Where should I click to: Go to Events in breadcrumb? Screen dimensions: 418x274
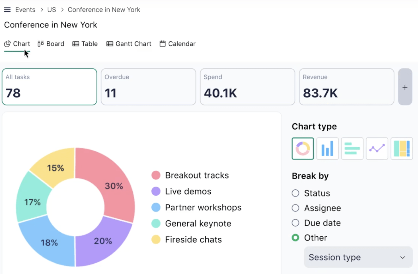[25, 10]
